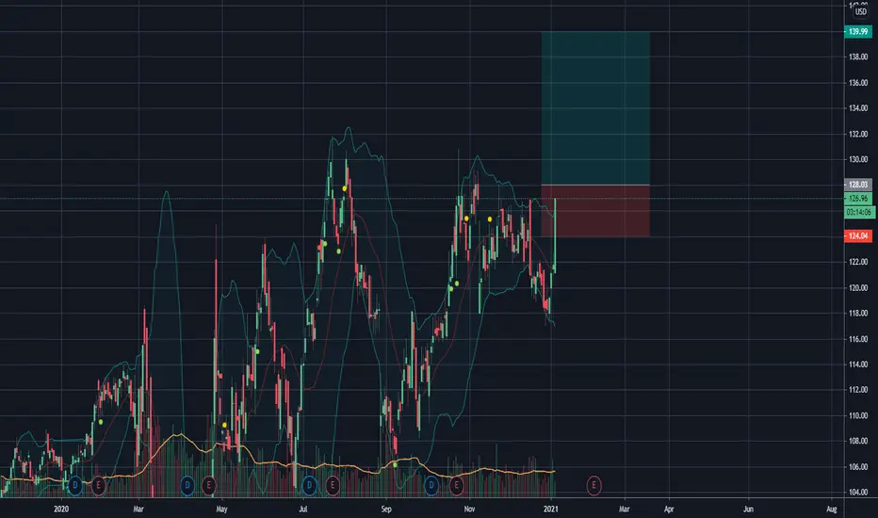Open the earnings marker left of Nov label

click(x=456, y=486)
